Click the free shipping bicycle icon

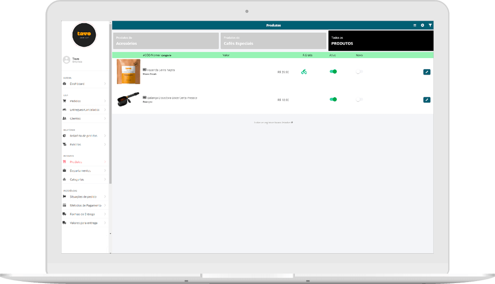point(304,72)
